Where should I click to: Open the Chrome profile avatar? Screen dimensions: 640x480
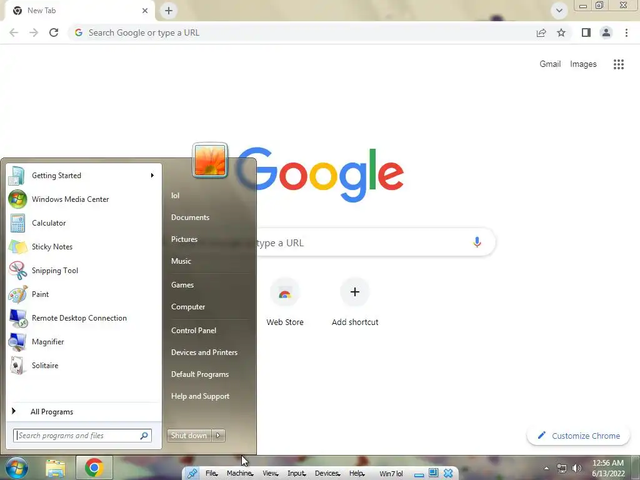pyautogui.click(x=606, y=32)
